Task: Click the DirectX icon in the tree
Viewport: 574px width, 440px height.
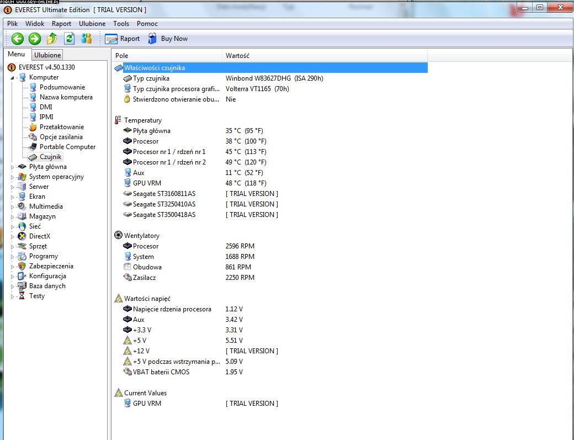Action: point(22,236)
